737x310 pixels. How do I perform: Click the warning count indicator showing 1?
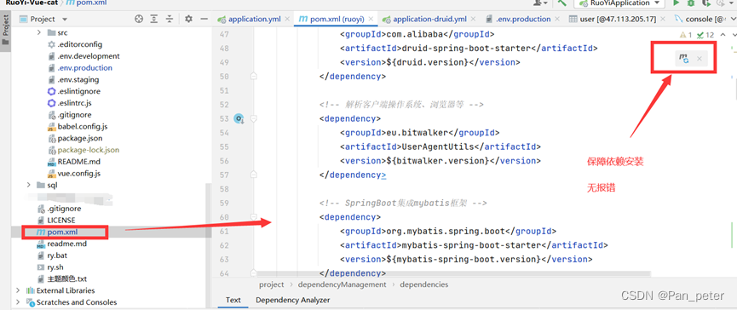[686, 35]
